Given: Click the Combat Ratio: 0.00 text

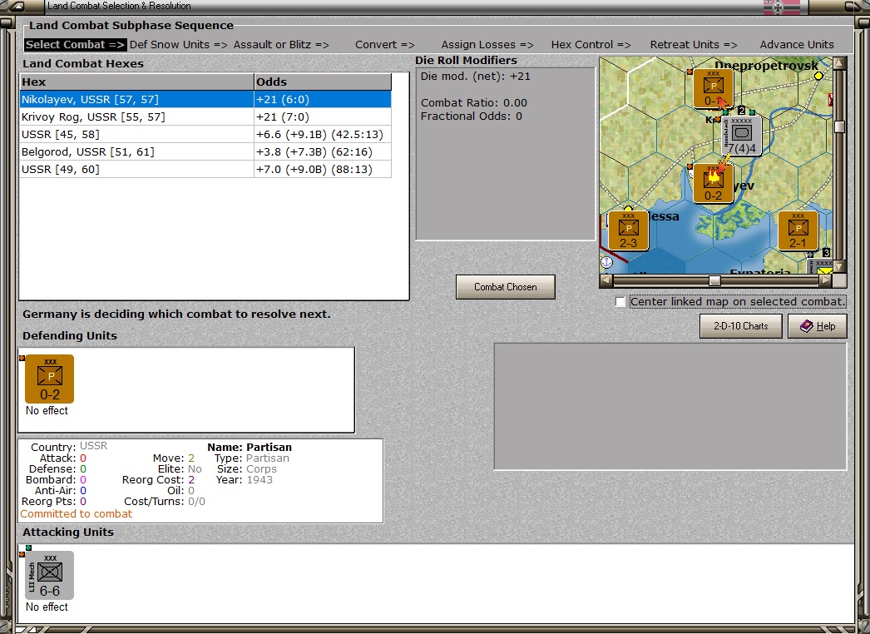Looking at the screenshot, I should 474,102.
